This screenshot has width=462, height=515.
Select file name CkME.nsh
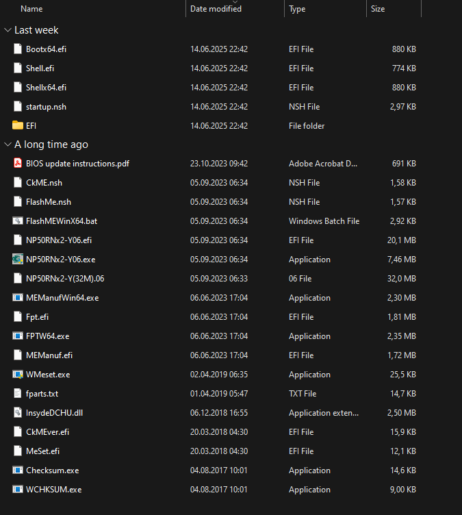click(x=44, y=183)
